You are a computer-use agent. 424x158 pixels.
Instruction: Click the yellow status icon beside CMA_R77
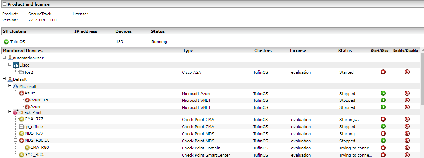coord(21,119)
